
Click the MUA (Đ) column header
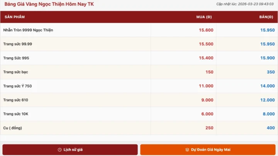click(204, 17)
